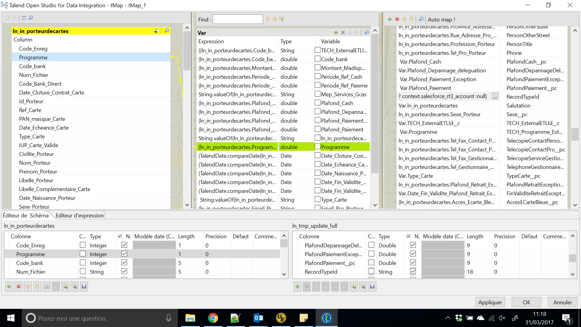Minimize all input tables in input toolbar
This screenshot has width=581, height=327.
(x=31, y=18)
